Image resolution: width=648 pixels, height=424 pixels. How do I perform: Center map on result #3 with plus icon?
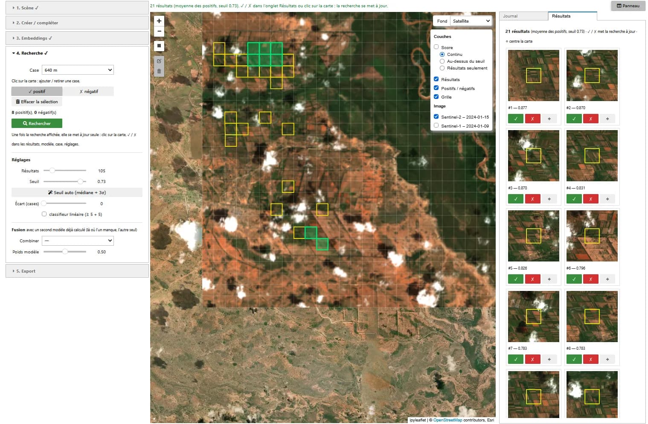pyautogui.click(x=549, y=199)
